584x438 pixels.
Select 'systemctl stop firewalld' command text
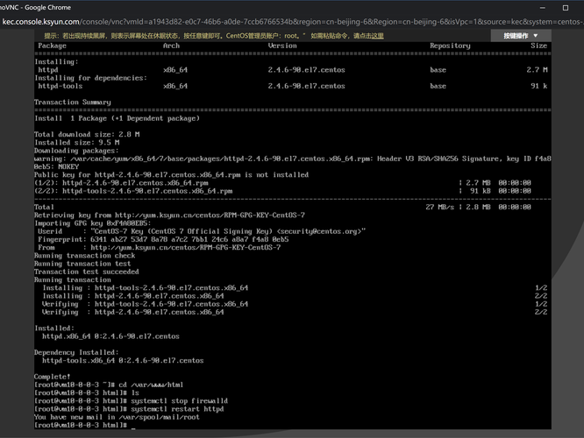(179, 401)
